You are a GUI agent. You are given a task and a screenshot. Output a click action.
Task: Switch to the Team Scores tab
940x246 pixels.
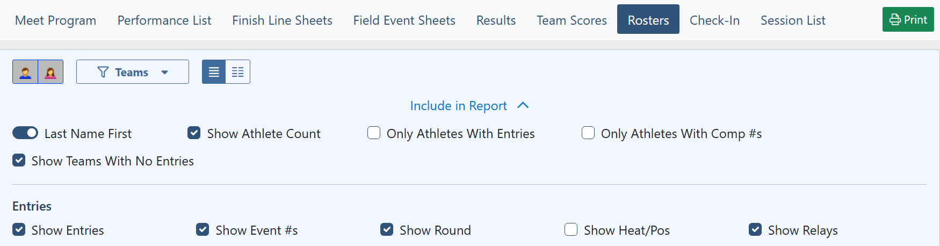coord(572,20)
